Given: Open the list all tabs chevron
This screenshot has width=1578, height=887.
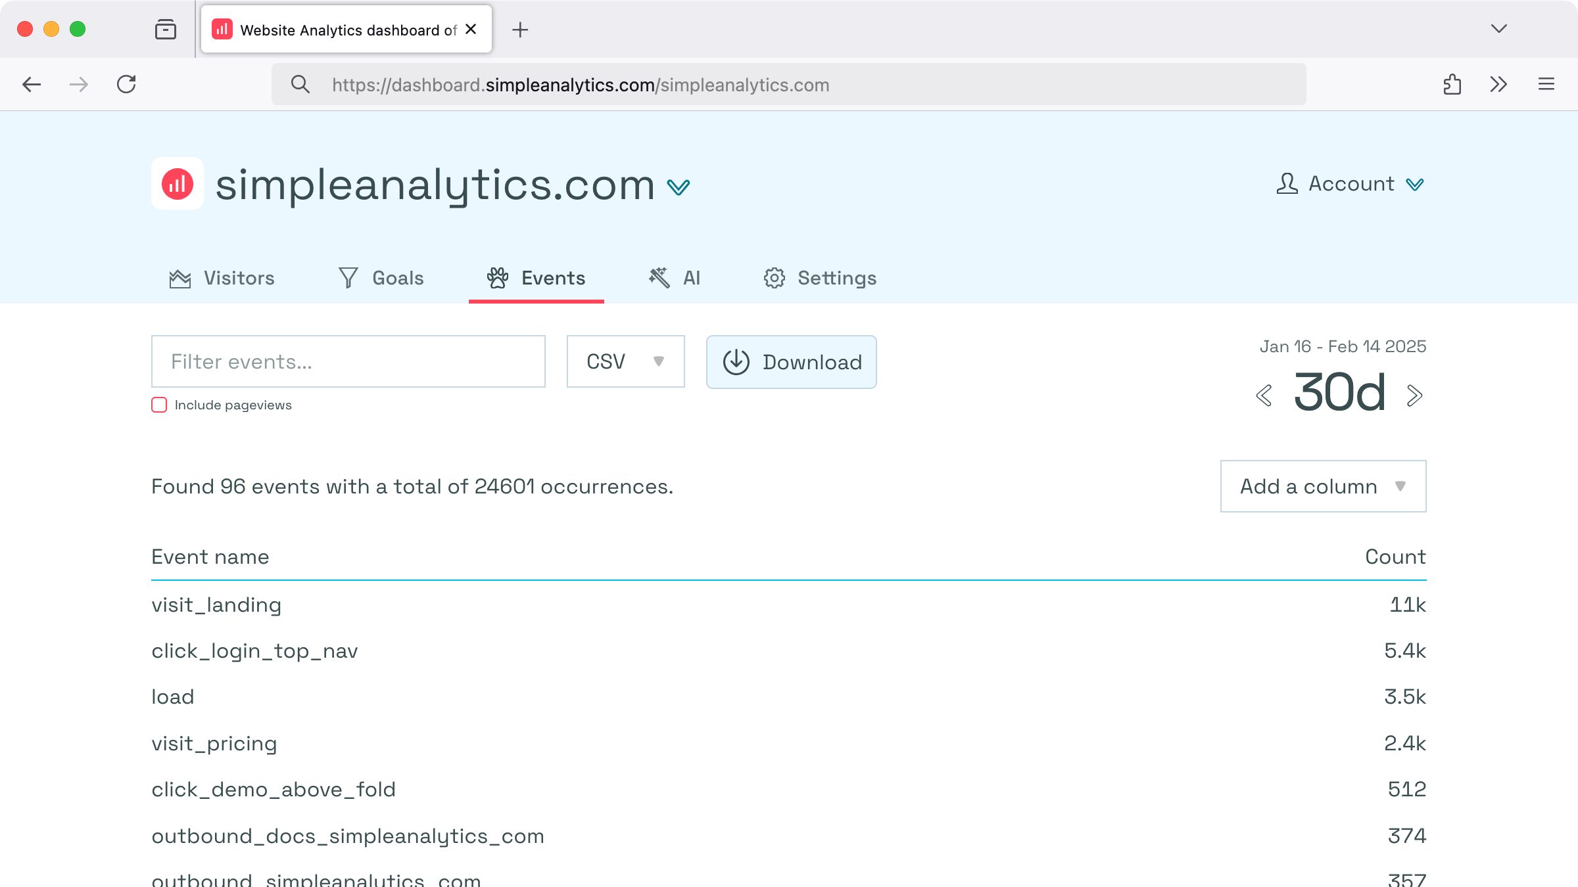Looking at the screenshot, I should [x=1499, y=29].
